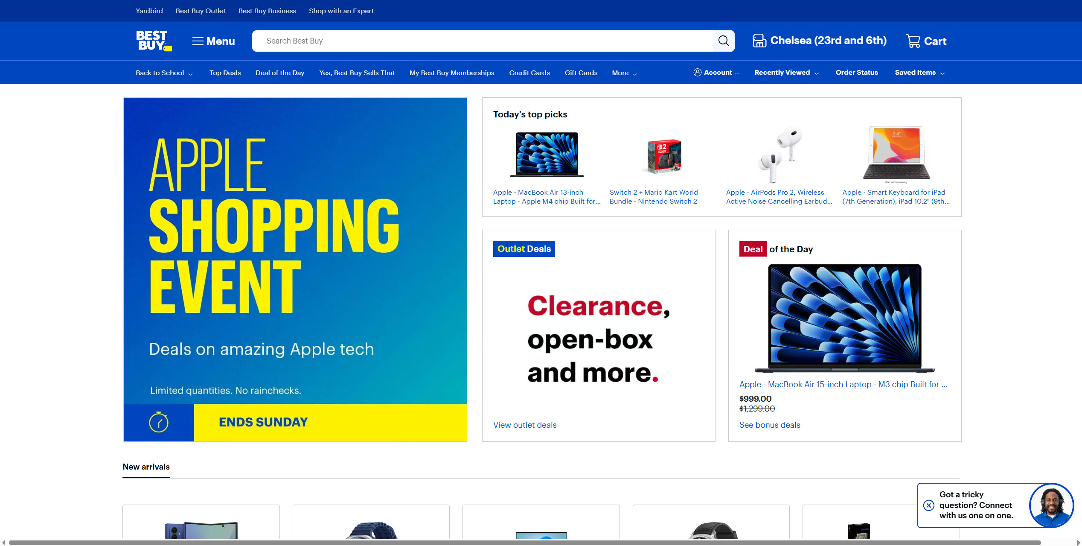
Task: Click the $999.00 price
Action: 755,399
